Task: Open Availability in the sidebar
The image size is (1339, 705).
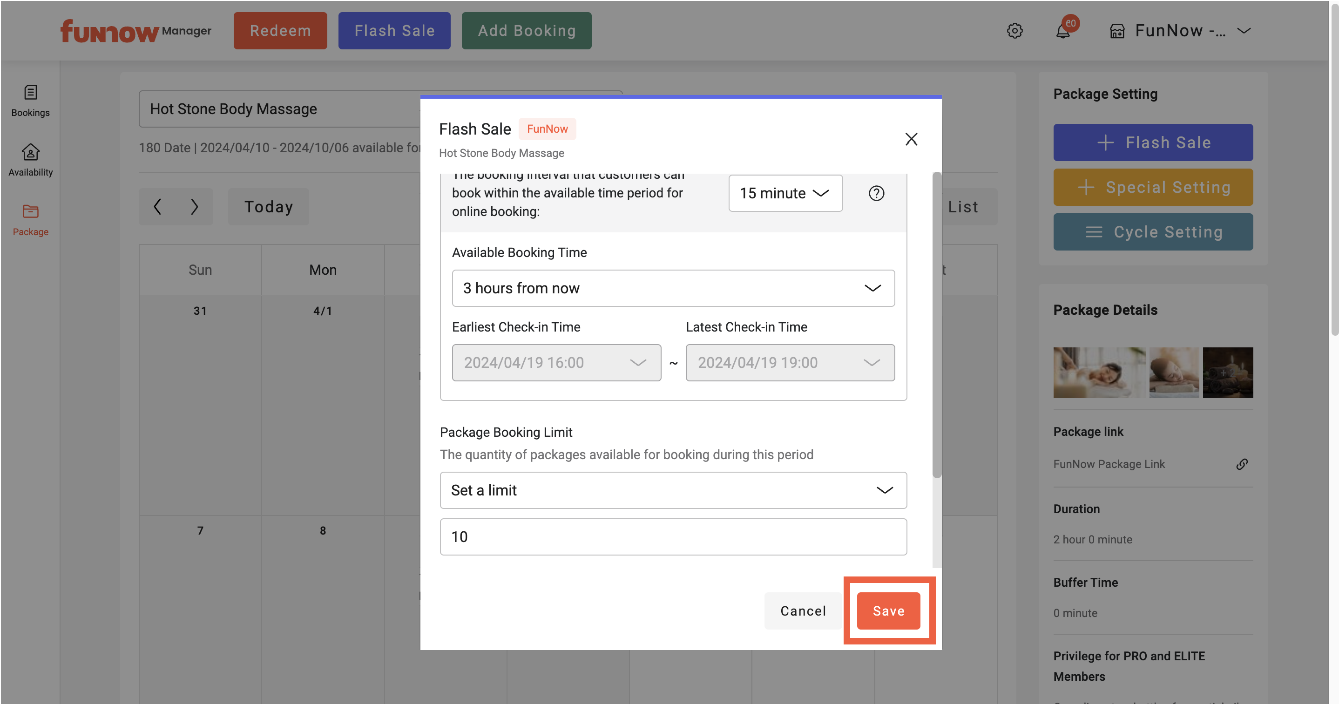Action: coord(31,161)
